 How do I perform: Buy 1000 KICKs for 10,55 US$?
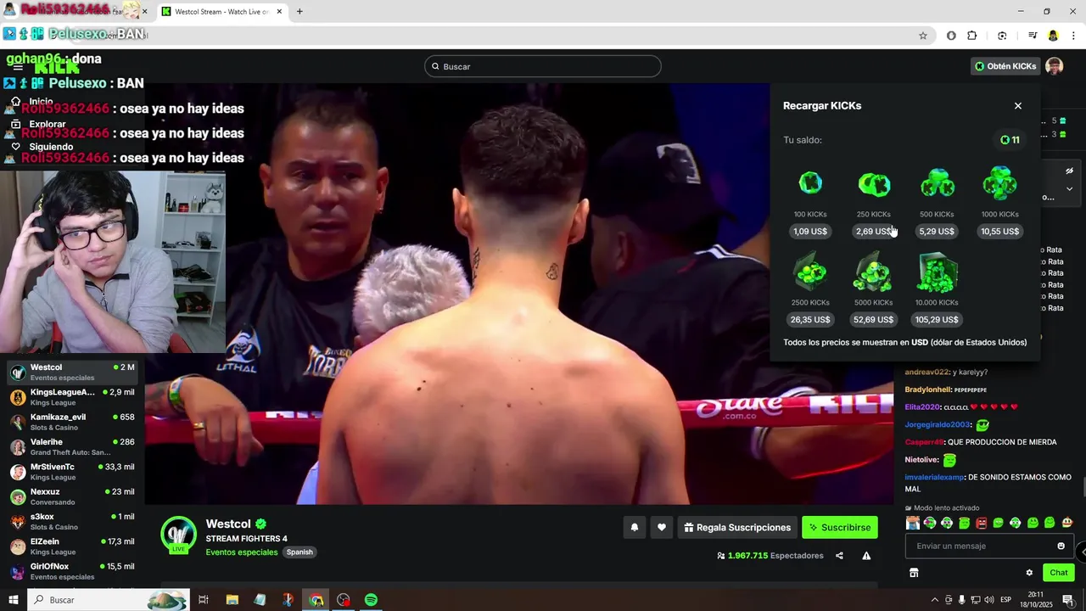coord(1000,232)
